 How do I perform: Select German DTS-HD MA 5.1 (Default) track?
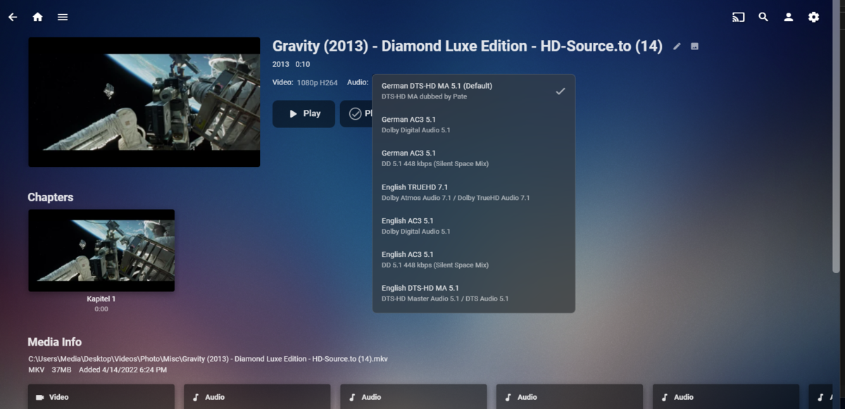pyautogui.click(x=473, y=91)
